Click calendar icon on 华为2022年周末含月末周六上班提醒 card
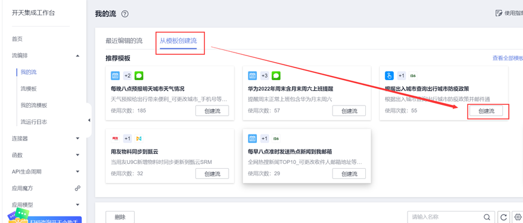The width and height of the screenshot is (523, 223). point(253,76)
